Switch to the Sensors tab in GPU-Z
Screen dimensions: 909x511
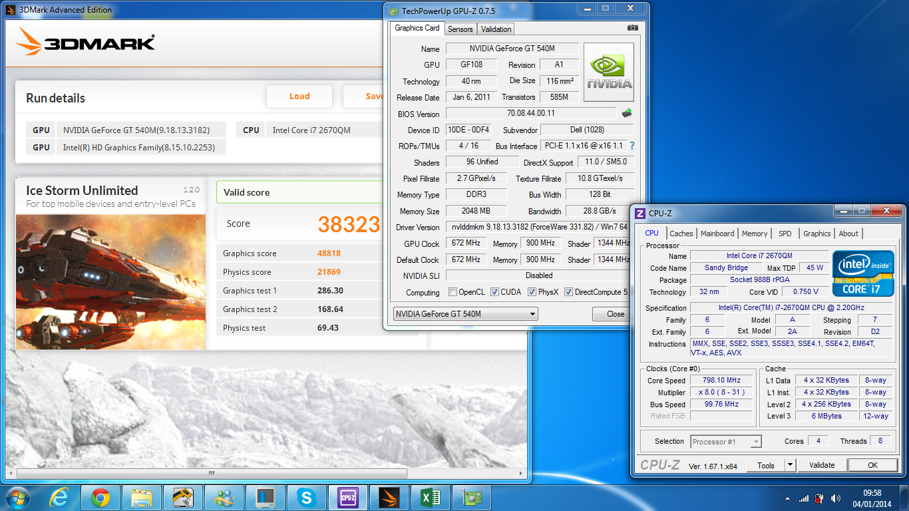tap(460, 29)
